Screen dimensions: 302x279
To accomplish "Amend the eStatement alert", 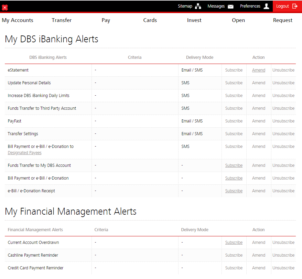I will point(259,70).
